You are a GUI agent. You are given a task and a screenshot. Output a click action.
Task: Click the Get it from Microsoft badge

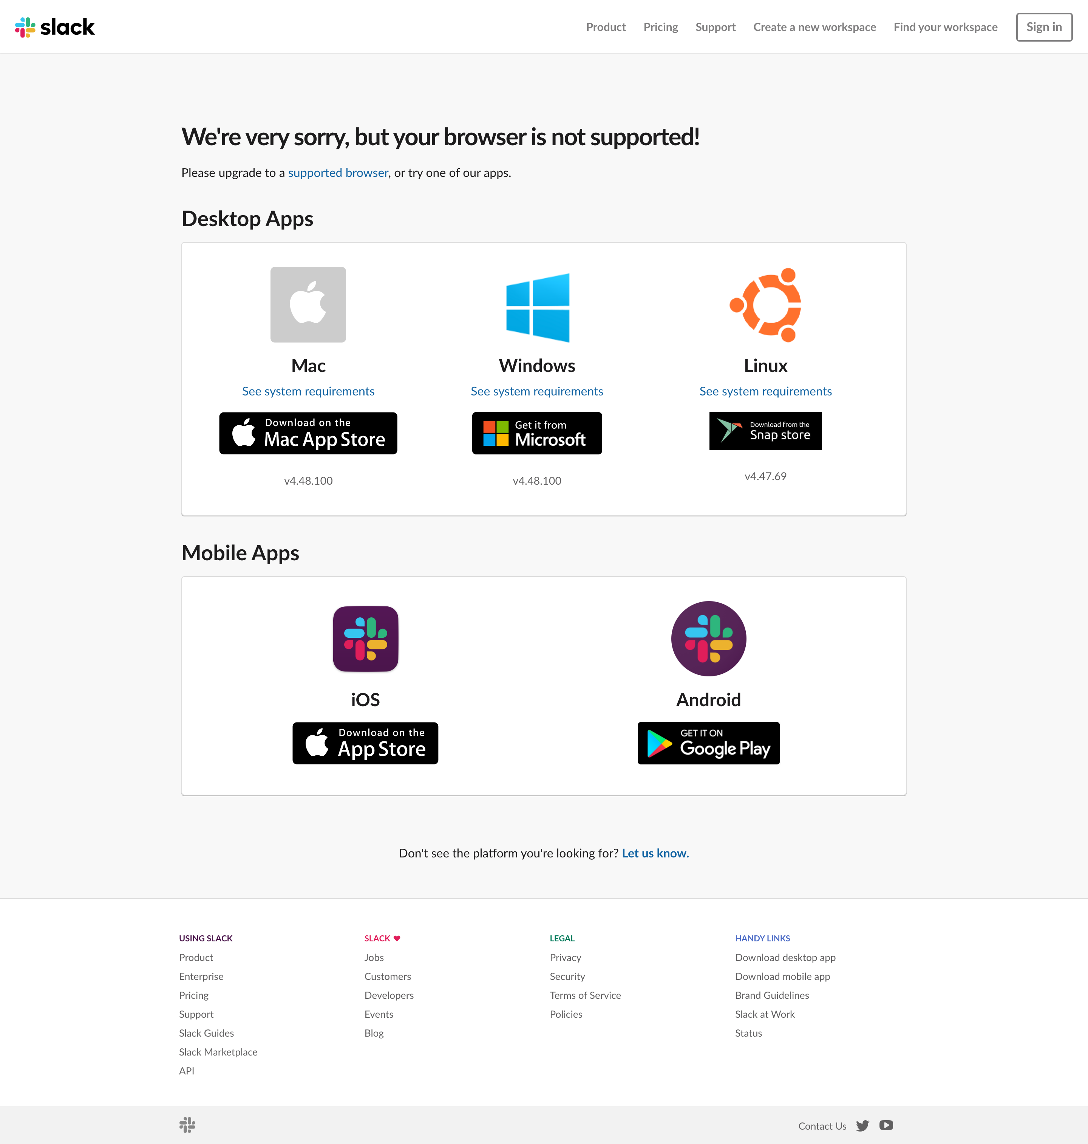[x=536, y=433]
